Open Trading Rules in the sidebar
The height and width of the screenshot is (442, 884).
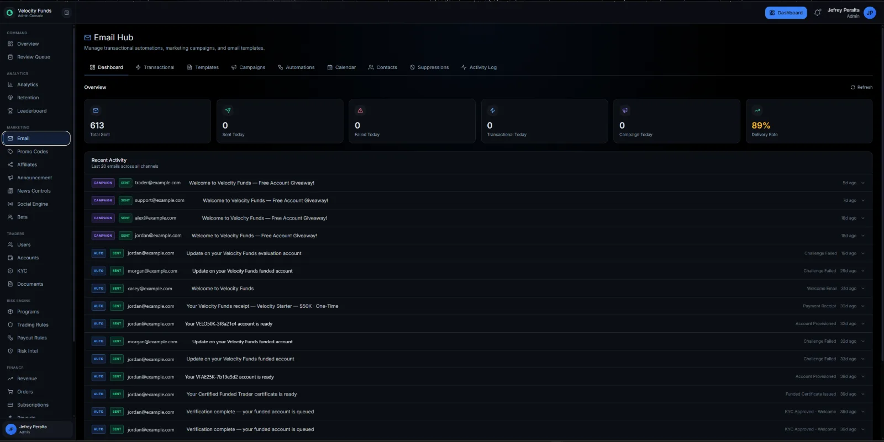point(36,324)
